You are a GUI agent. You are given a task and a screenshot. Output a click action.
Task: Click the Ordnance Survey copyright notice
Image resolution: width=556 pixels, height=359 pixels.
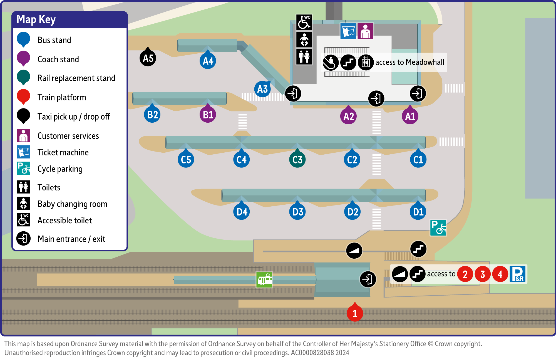point(243,348)
